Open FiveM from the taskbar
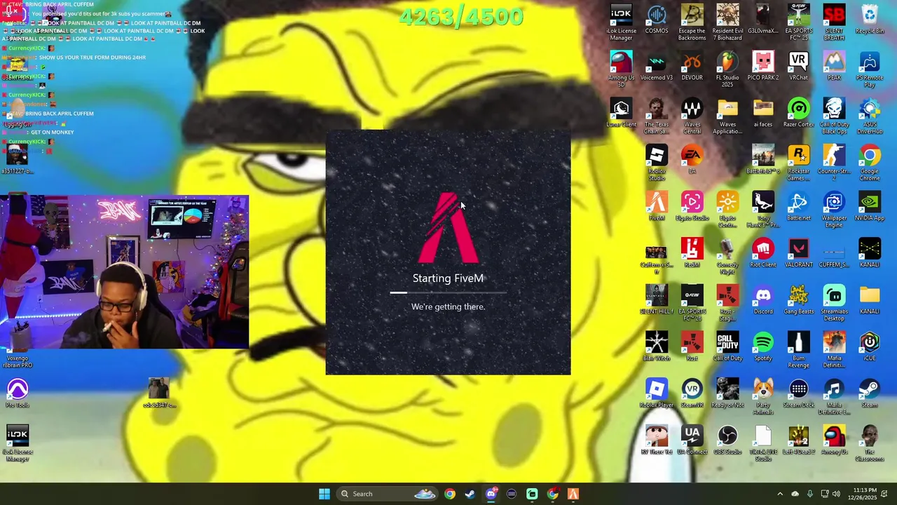 coord(573,494)
